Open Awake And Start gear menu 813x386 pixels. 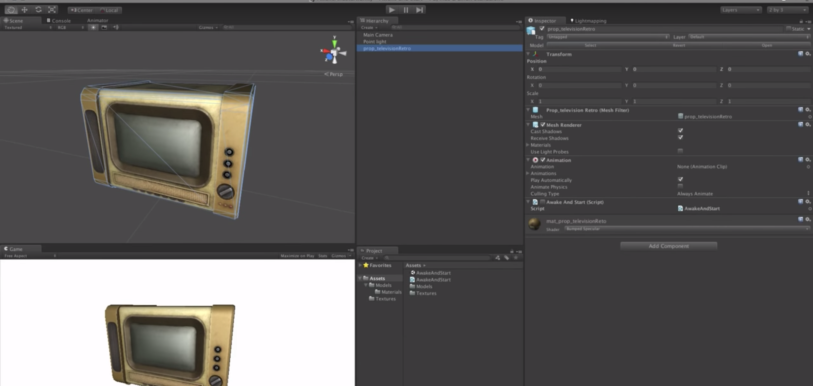[x=808, y=201]
